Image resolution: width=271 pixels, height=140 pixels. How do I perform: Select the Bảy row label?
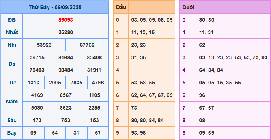coord(12,133)
